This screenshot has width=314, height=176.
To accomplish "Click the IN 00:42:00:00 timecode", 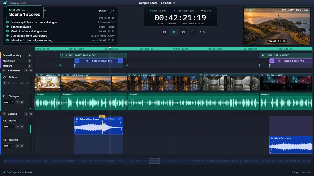I will coord(166,23).
